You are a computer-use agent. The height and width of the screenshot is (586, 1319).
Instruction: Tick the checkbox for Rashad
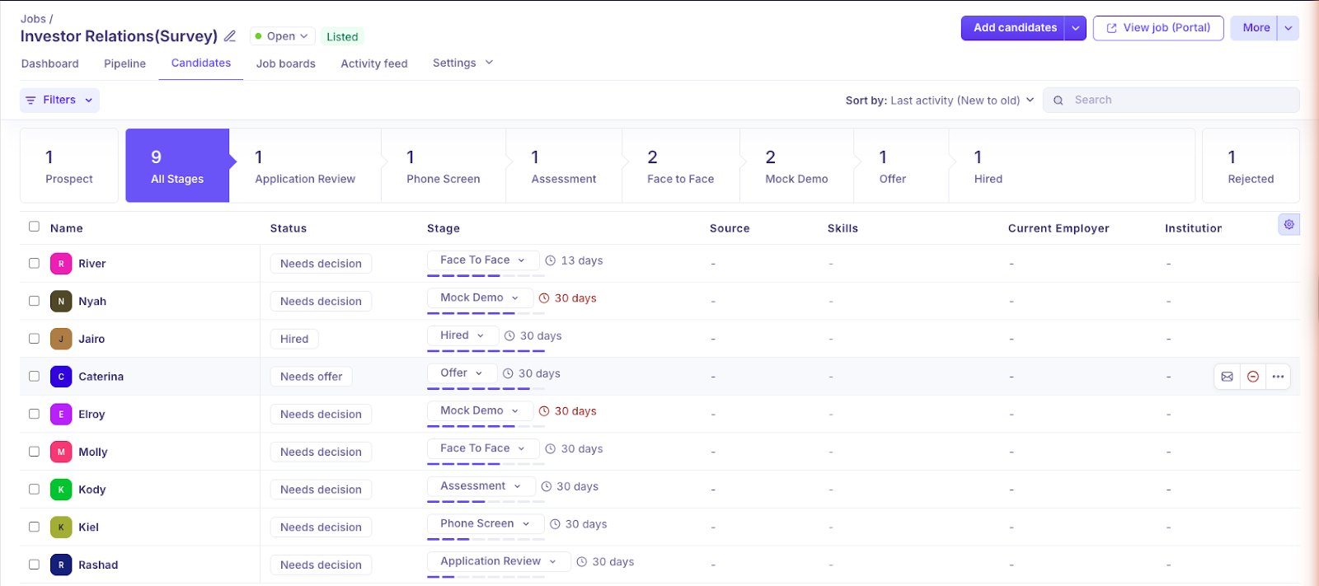(34, 565)
